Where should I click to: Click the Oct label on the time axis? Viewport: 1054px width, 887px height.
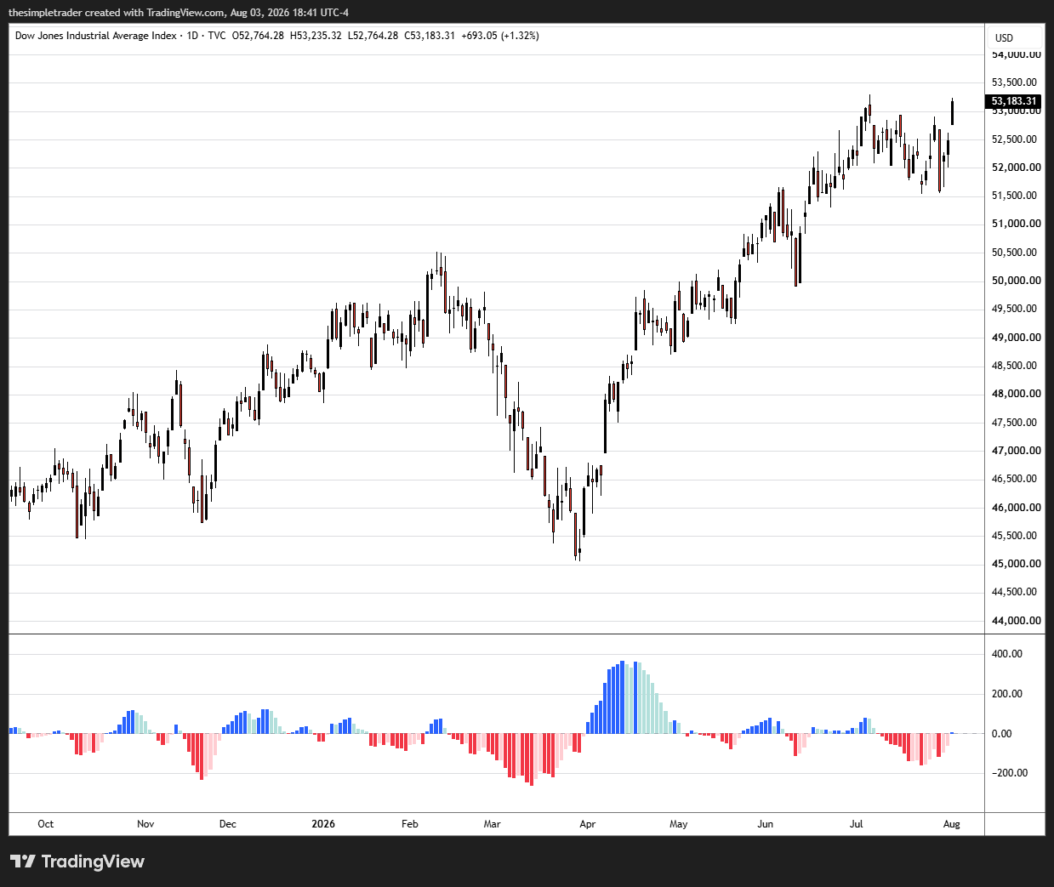click(46, 824)
